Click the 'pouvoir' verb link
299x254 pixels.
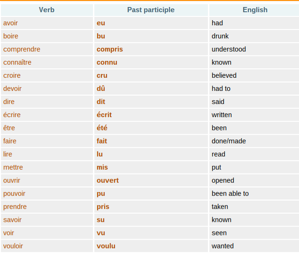coord(14,194)
